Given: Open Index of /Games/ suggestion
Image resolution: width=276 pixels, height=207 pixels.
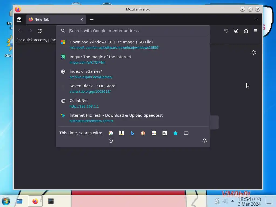Looking at the screenshot, I should click(133, 74).
